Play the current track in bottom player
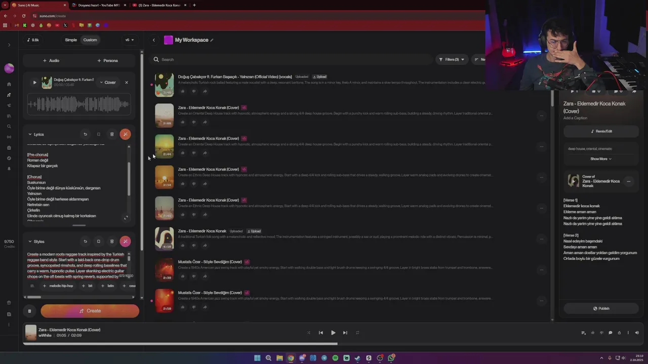Image resolution: width=648 pixels, height=364 pixels. coord(333,333)
